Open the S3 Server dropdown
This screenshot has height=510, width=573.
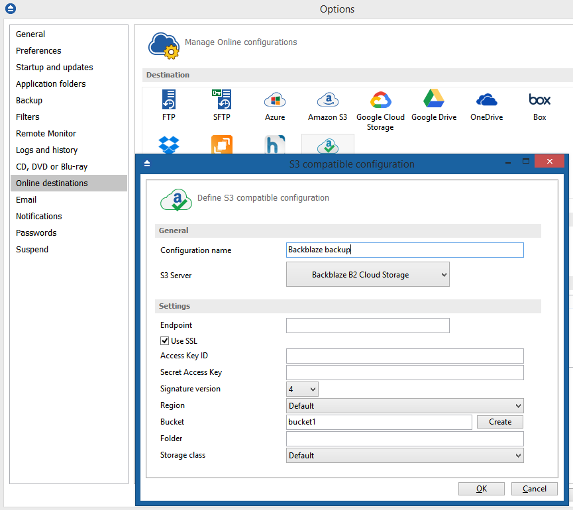pos(368,275)
